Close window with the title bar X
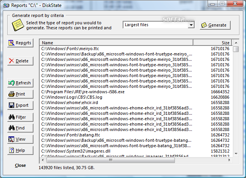Image resolution: width=246 pixels, height=178 pixels. [x=235, y=3]
